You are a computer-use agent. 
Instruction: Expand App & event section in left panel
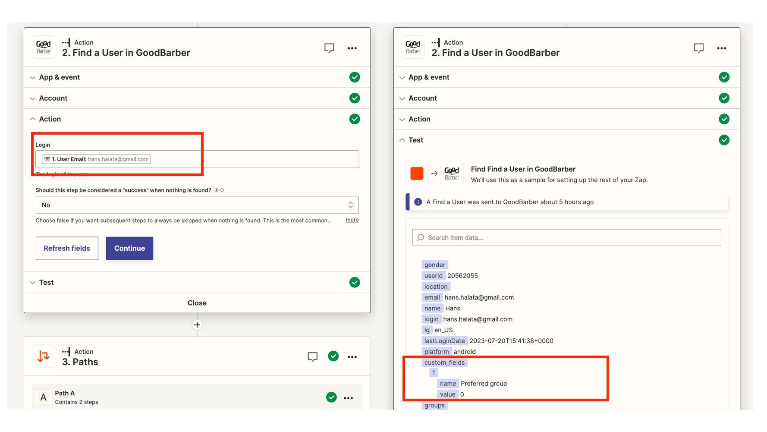tap(60, 77)
